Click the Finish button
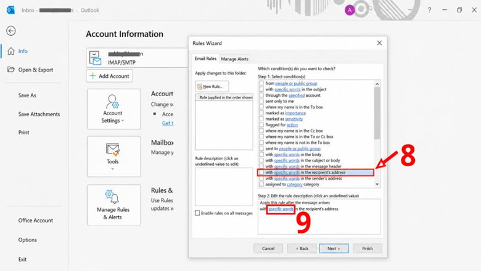Screen dimensions: 481x271 pos(367,248)
